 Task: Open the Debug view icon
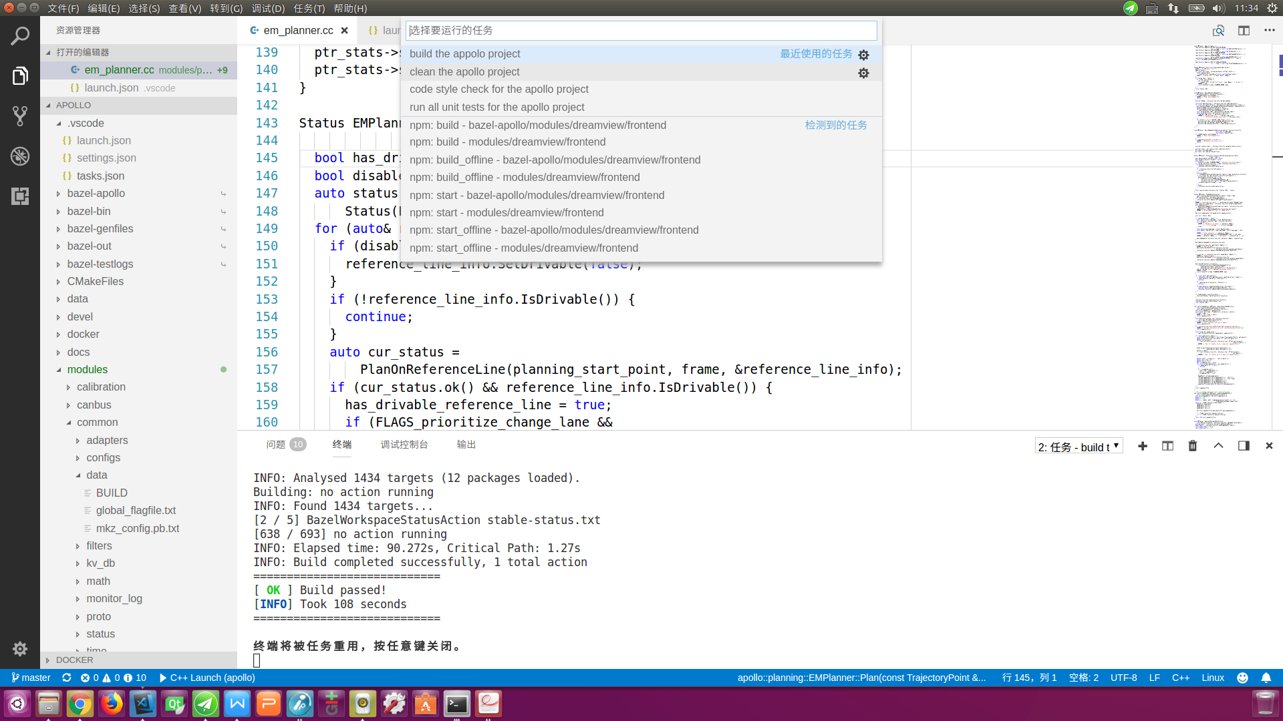pyautogui.click(x=20, y=156)
